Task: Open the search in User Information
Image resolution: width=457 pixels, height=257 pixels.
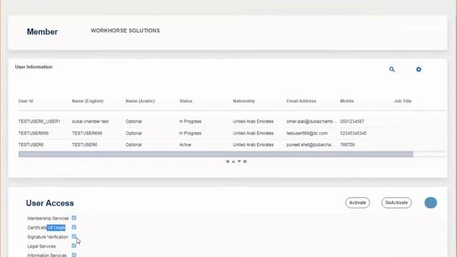Action: coord(392,69)
